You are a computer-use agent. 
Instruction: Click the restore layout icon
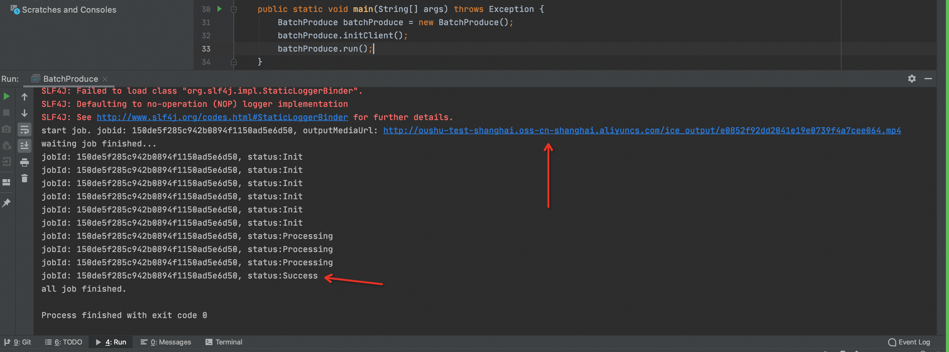point(7,182)
